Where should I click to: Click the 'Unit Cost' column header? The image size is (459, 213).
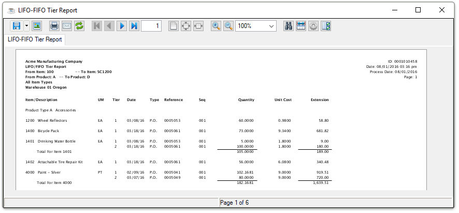pyautogui.click(x=283, y=100)
